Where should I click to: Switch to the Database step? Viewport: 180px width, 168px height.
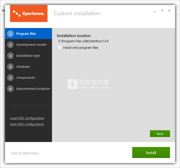pyautogui.click(x=28, y=66)
